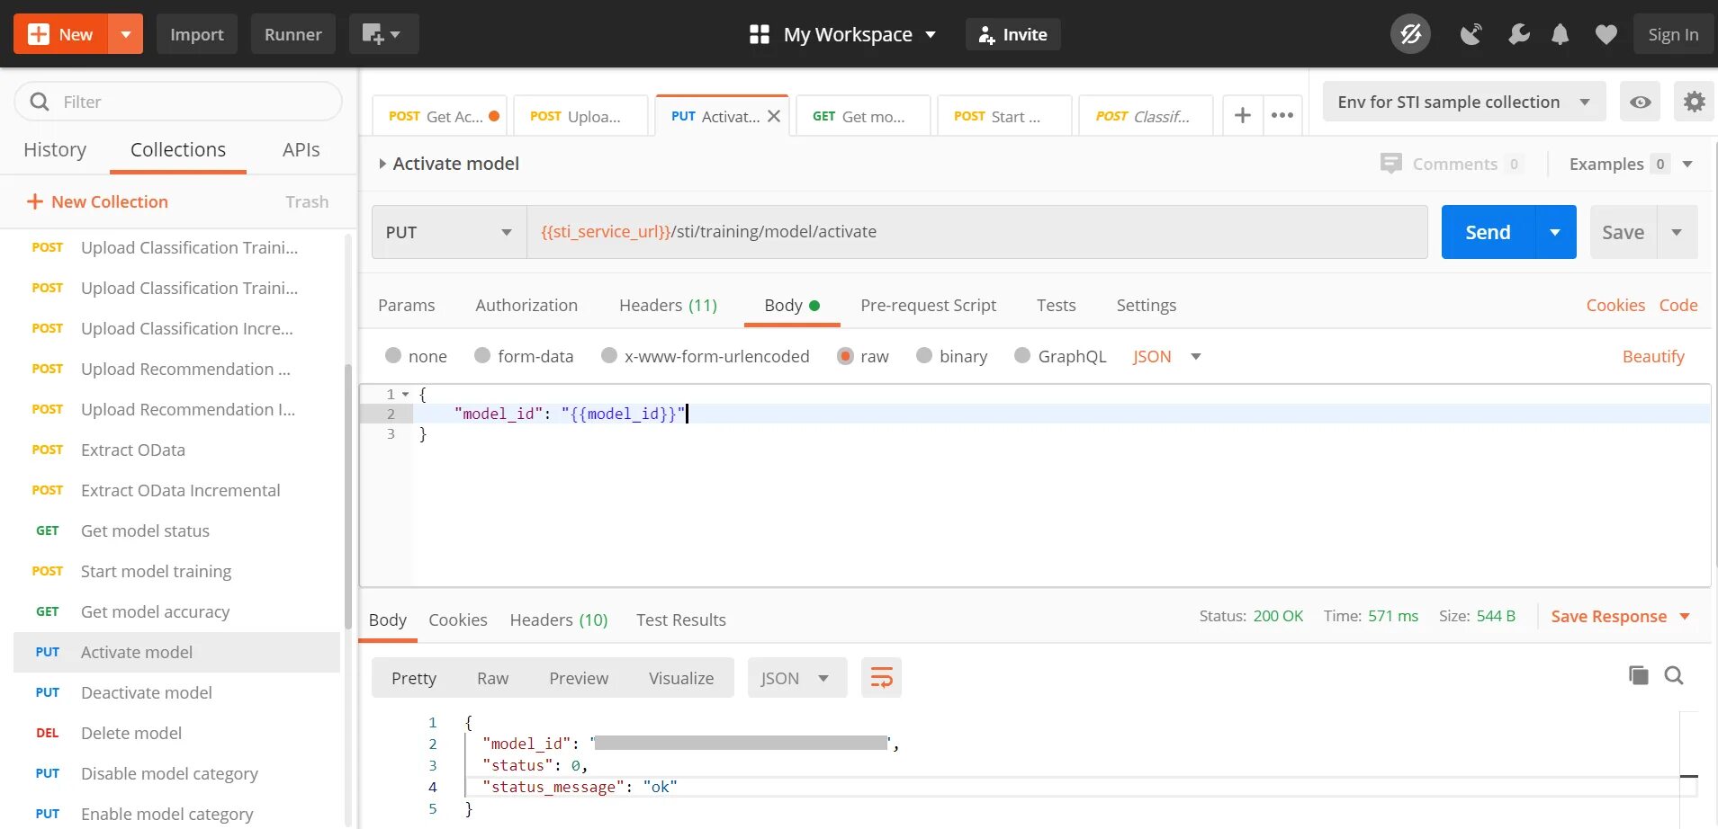
Task: Select the form-data body option
Action: point(482,356)
